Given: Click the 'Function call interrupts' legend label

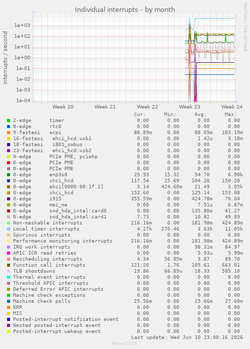Looking at the screenshot, I should [49, 265].
